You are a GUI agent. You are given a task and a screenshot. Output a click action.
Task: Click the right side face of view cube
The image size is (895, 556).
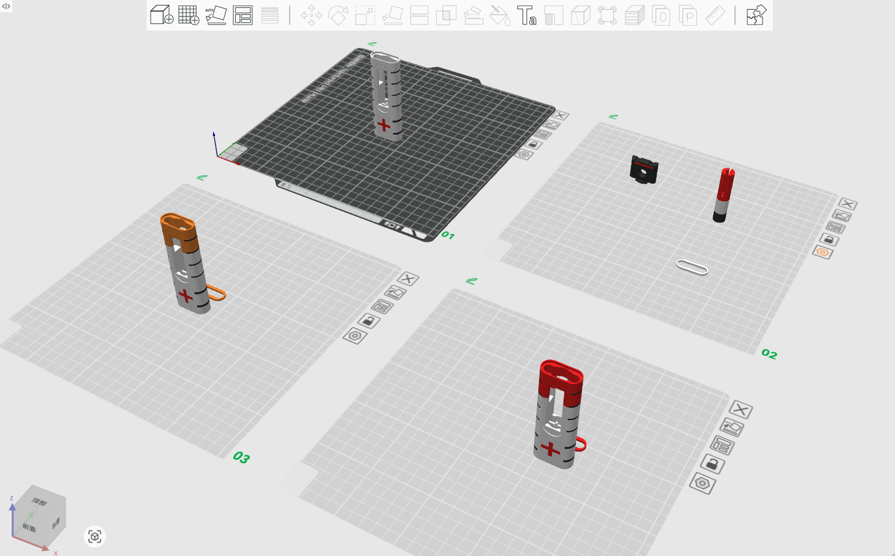click(56, 524)
